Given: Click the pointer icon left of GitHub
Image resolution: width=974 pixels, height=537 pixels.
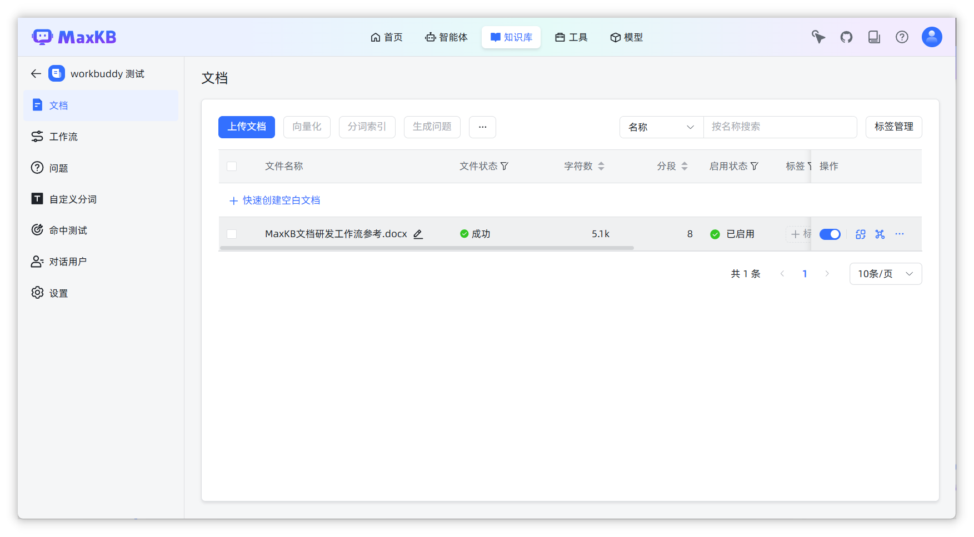Looking at the screenshot, I should (818, 37).
